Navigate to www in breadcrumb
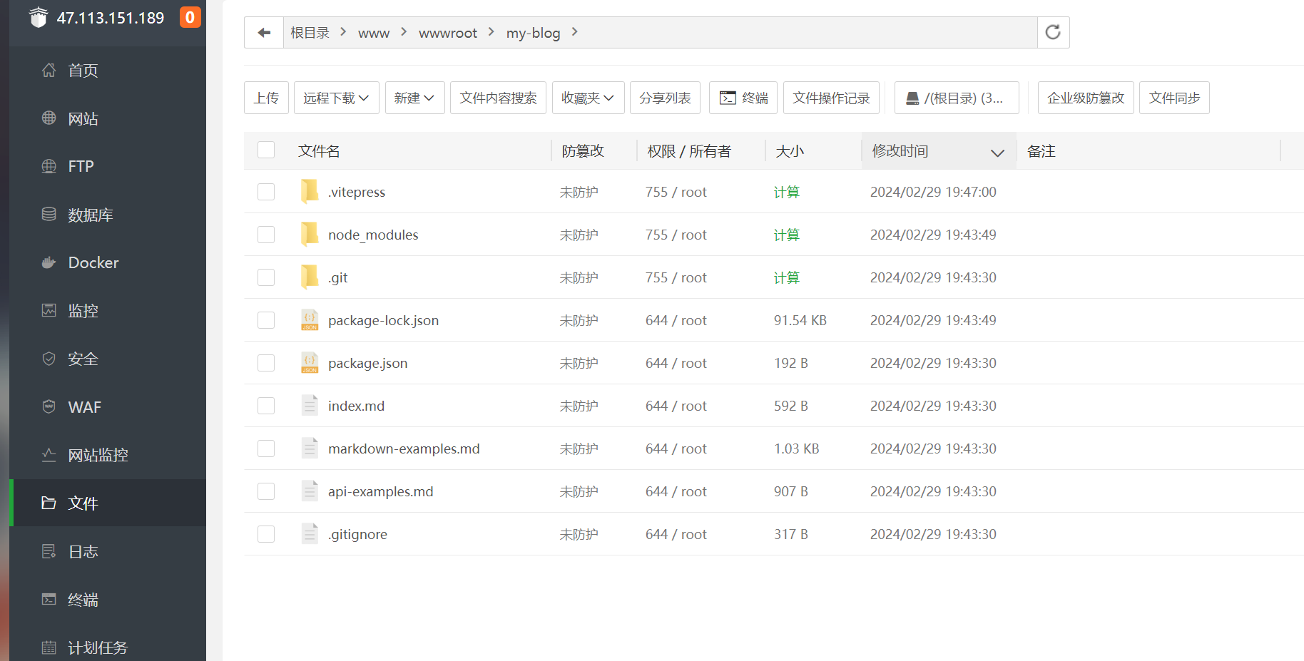 [374, 34]
